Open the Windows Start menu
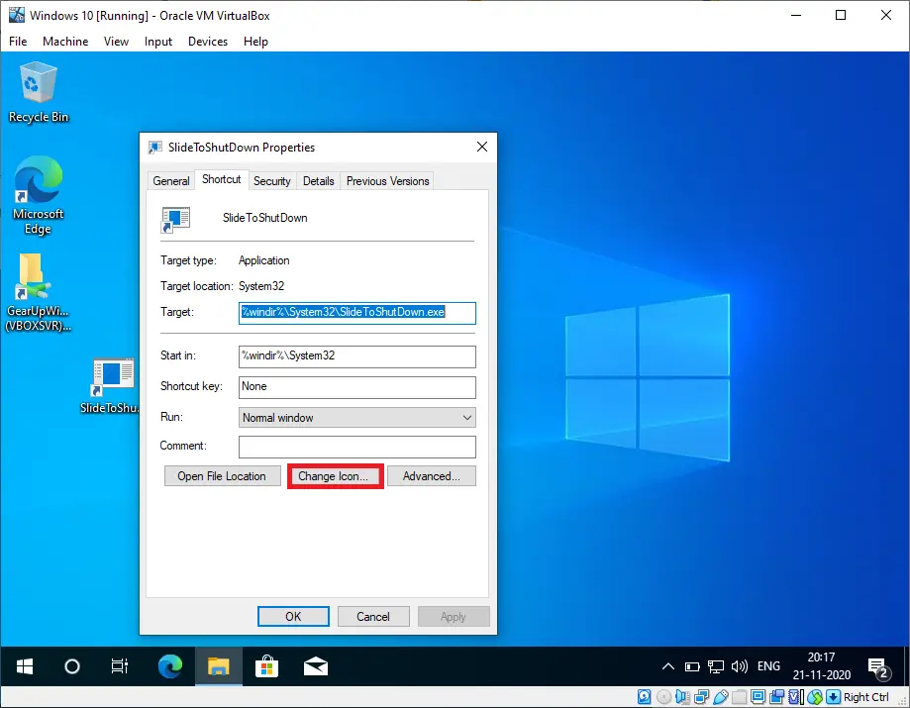 (x=25, y=666)
